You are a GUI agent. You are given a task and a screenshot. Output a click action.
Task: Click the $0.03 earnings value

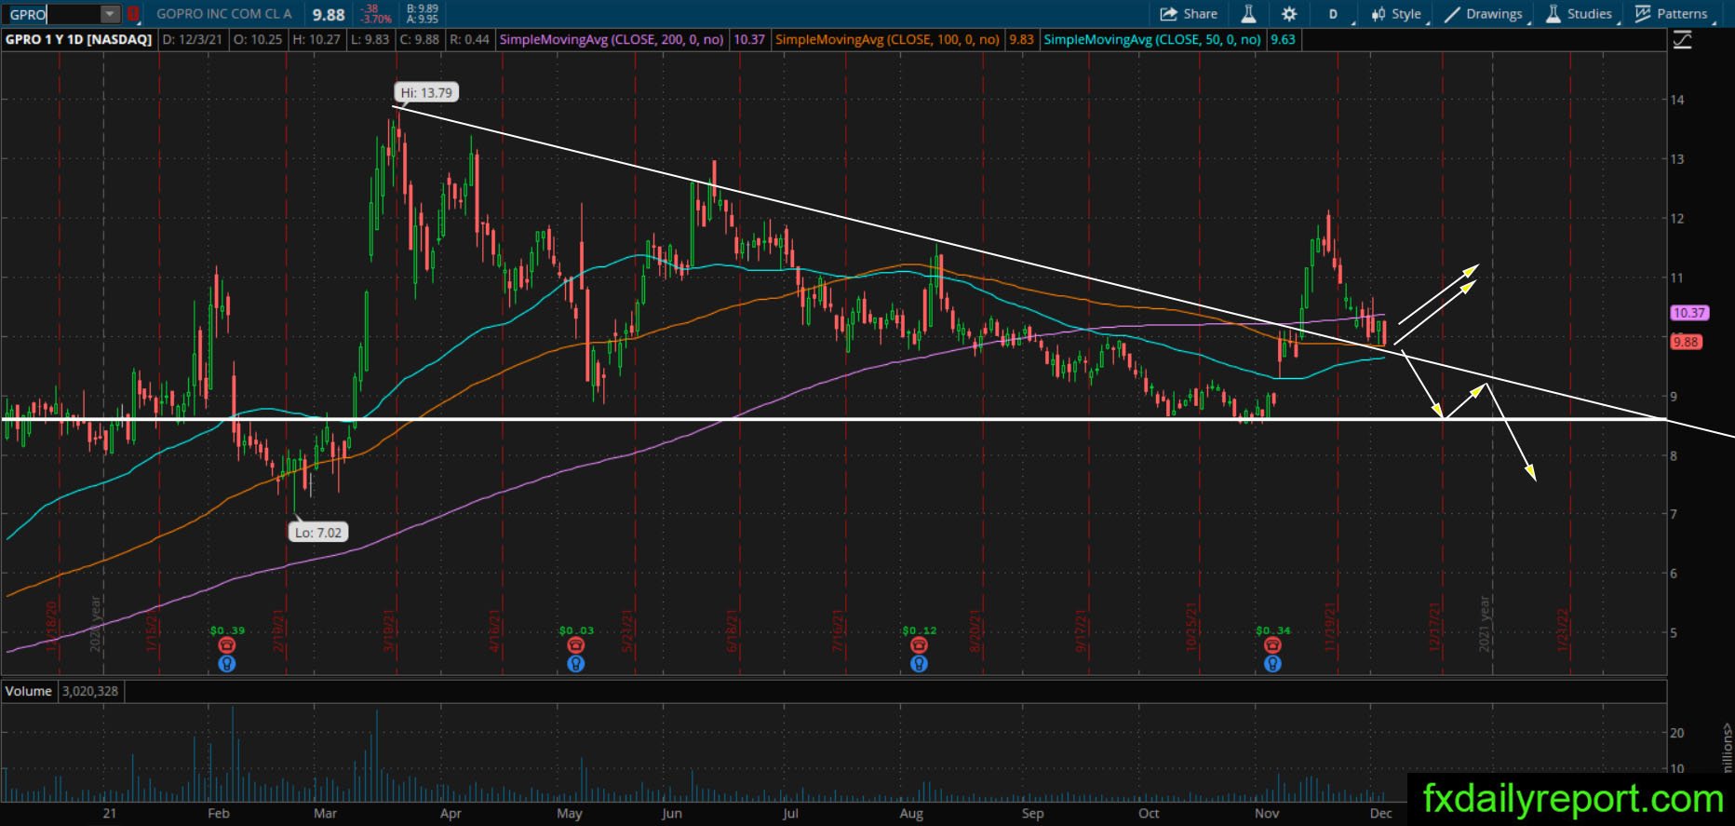point(576,630)
